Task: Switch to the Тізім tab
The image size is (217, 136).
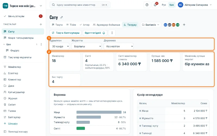Action: coord(71,25)
